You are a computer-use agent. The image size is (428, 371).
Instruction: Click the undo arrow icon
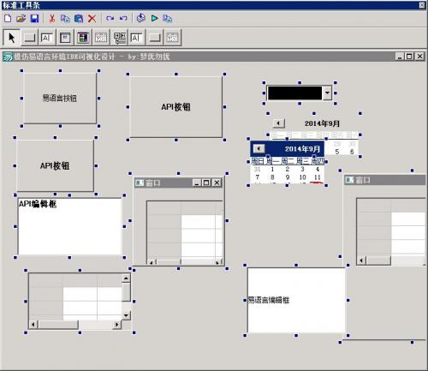[123, 18]
